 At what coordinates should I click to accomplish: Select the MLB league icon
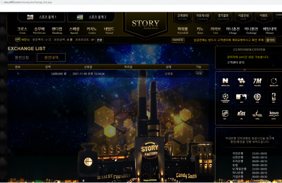click(x=241, y=98)
